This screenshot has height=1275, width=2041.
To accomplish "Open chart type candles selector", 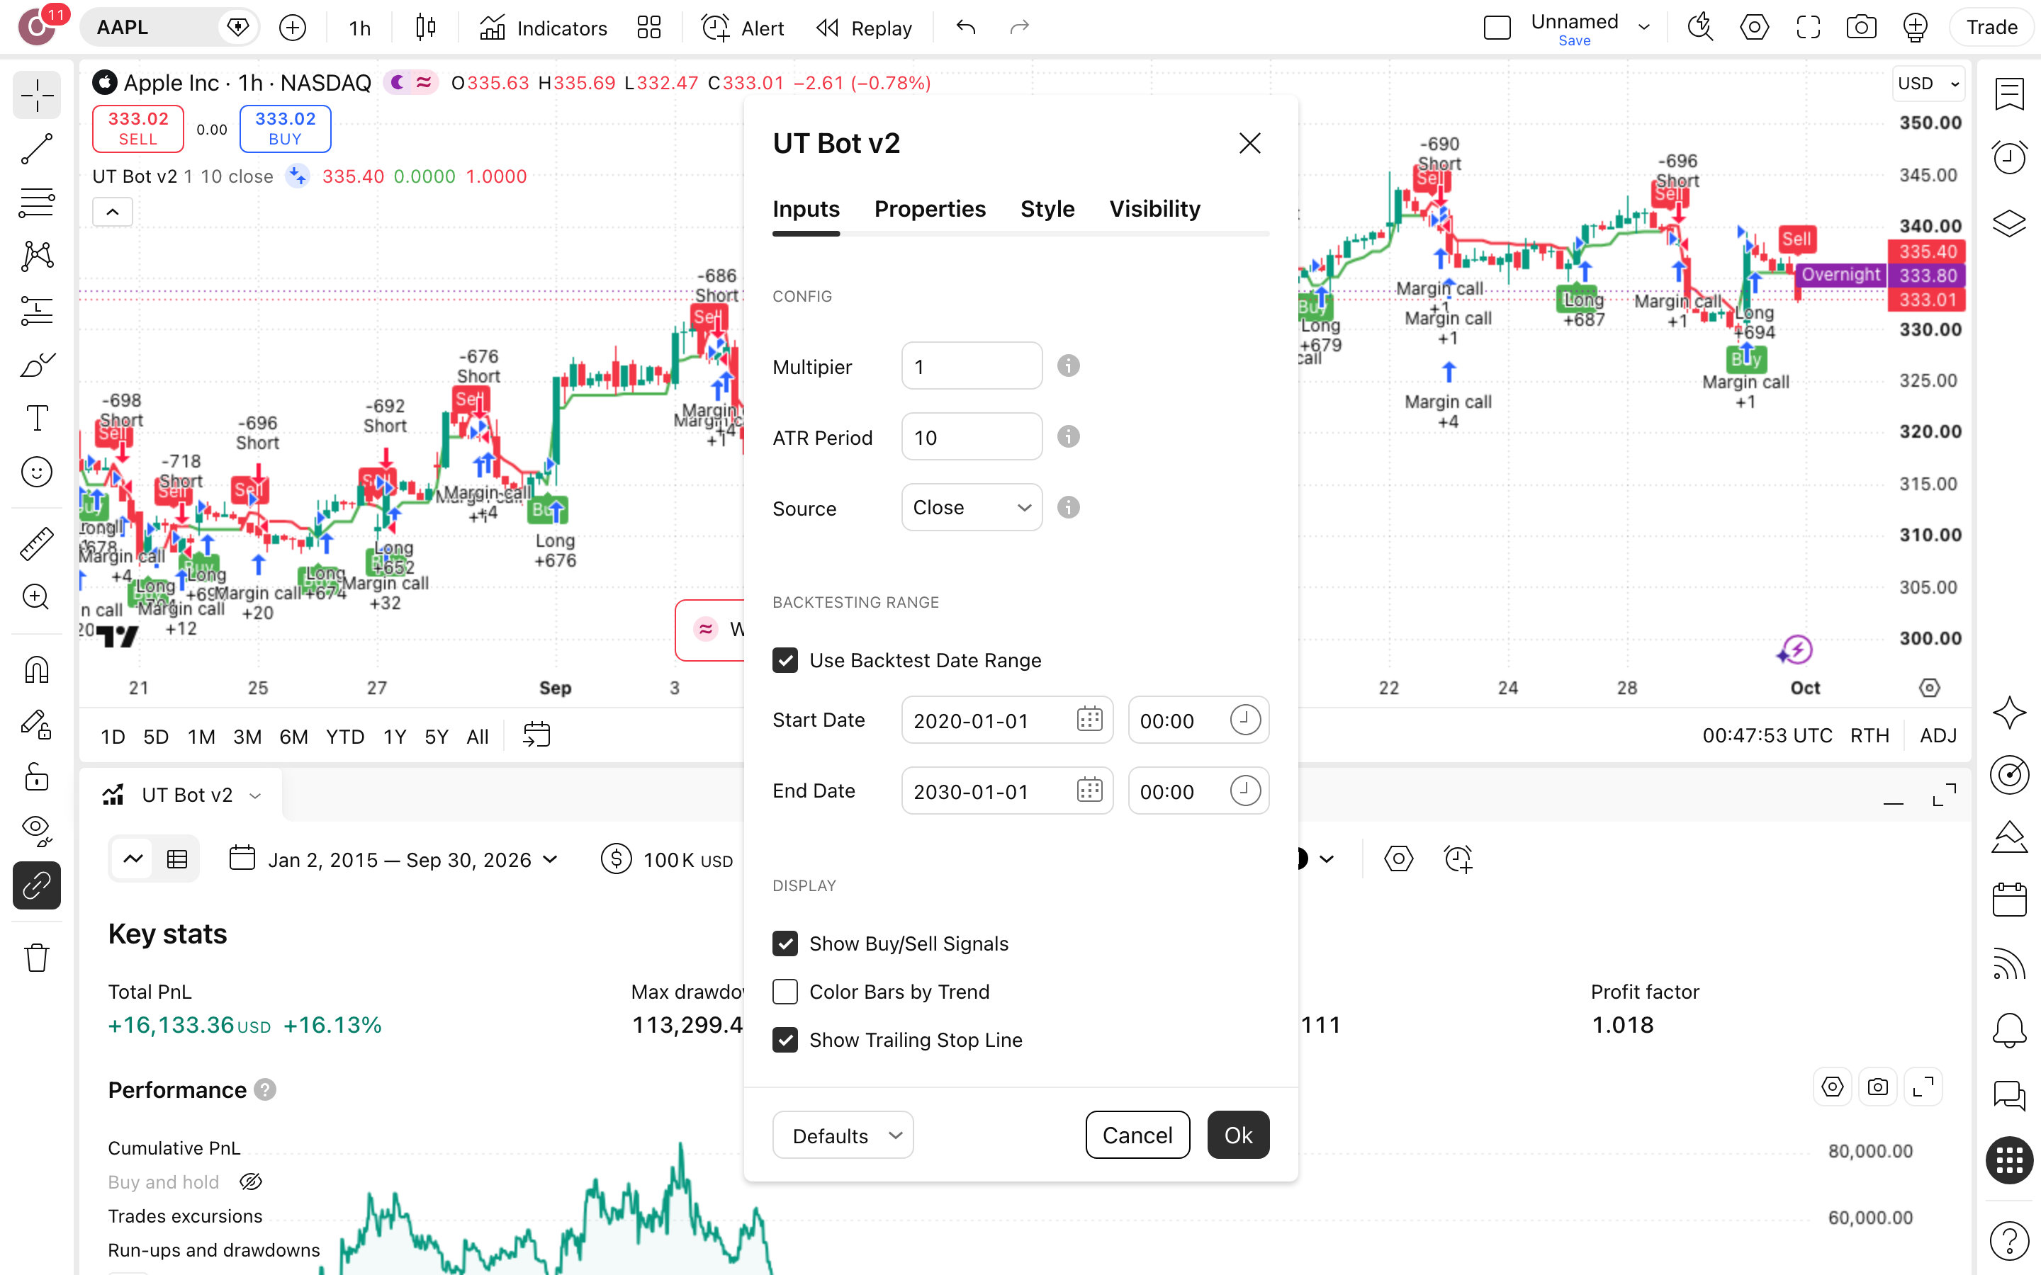I will [x=426, y=28].
